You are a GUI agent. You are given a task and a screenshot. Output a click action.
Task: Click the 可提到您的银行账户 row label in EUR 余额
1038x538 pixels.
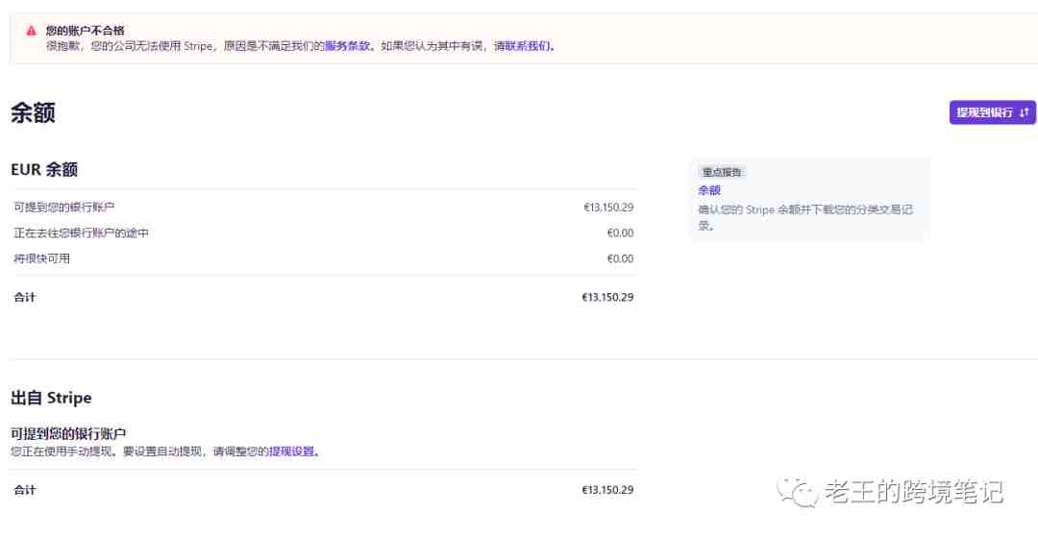point(64,208)
